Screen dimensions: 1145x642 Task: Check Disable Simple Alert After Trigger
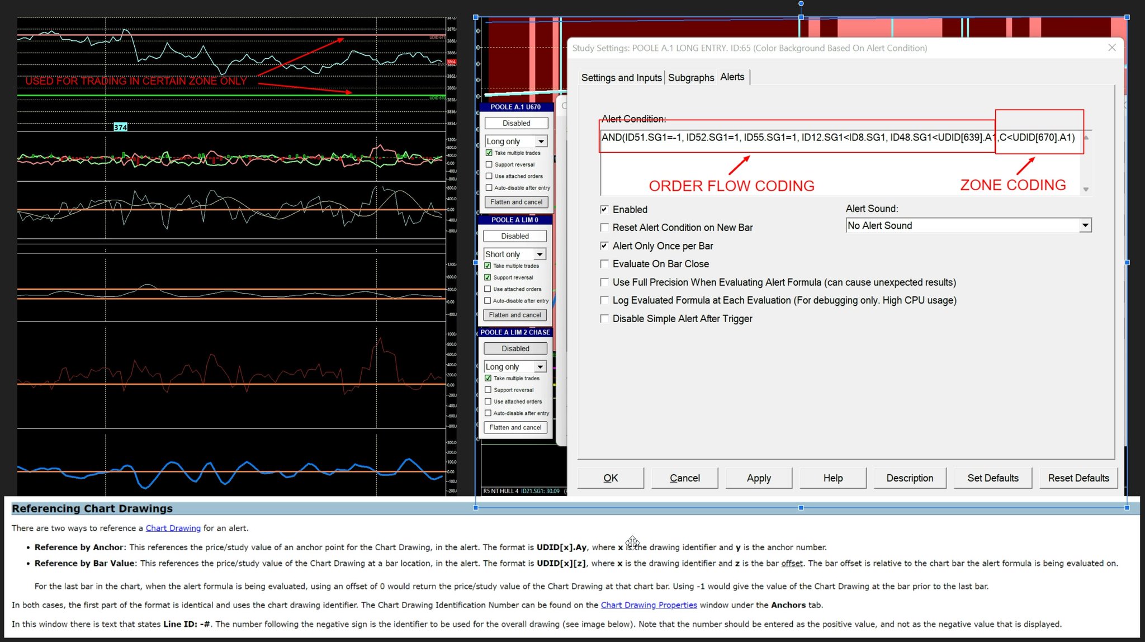coord(604,318)
